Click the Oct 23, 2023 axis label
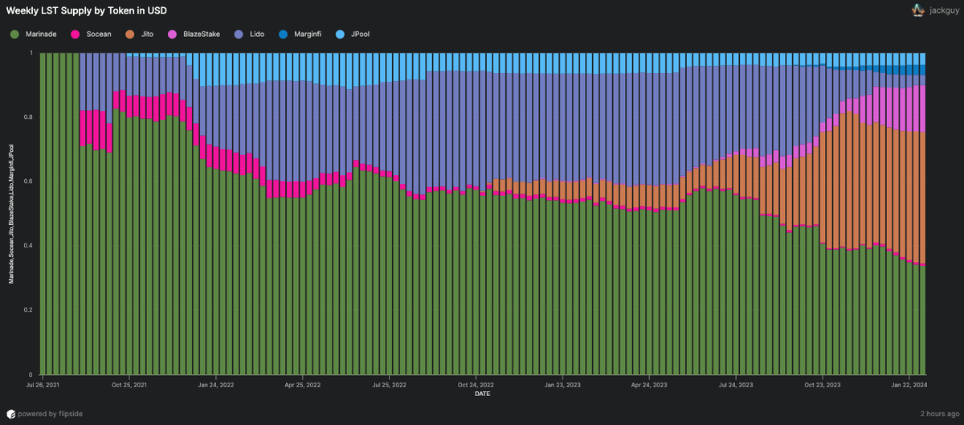Screen dimensions: 964x425 (x=822, y=385)
